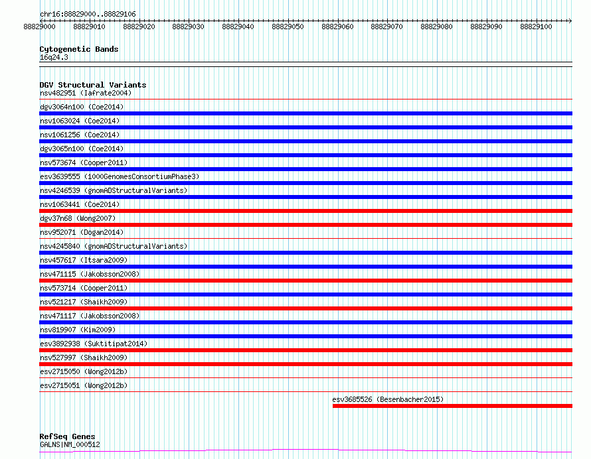Select the 88829000 ruler coordinate
Viewport: 591px width, 459px height.
click(39, 27)
